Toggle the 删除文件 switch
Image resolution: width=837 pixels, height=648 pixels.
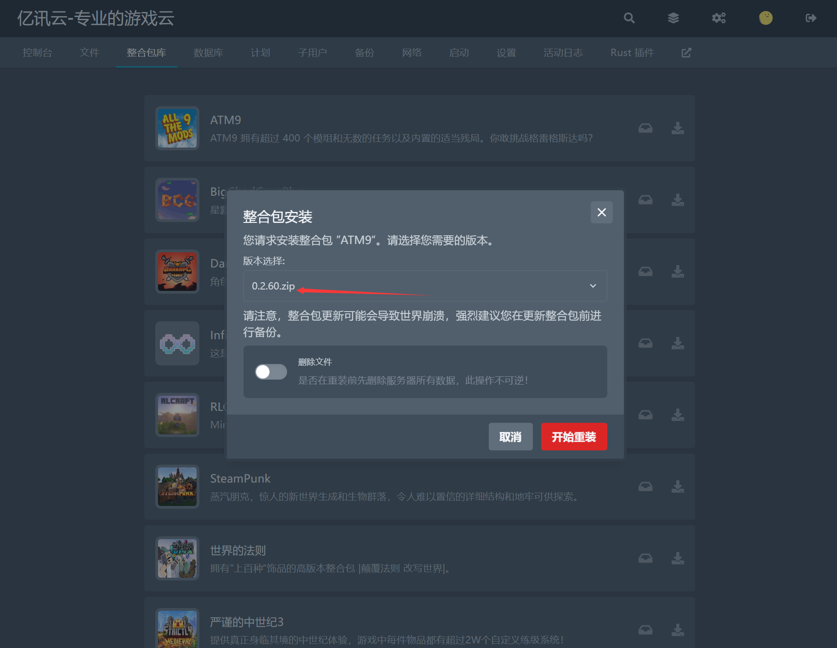pos(271,372)
